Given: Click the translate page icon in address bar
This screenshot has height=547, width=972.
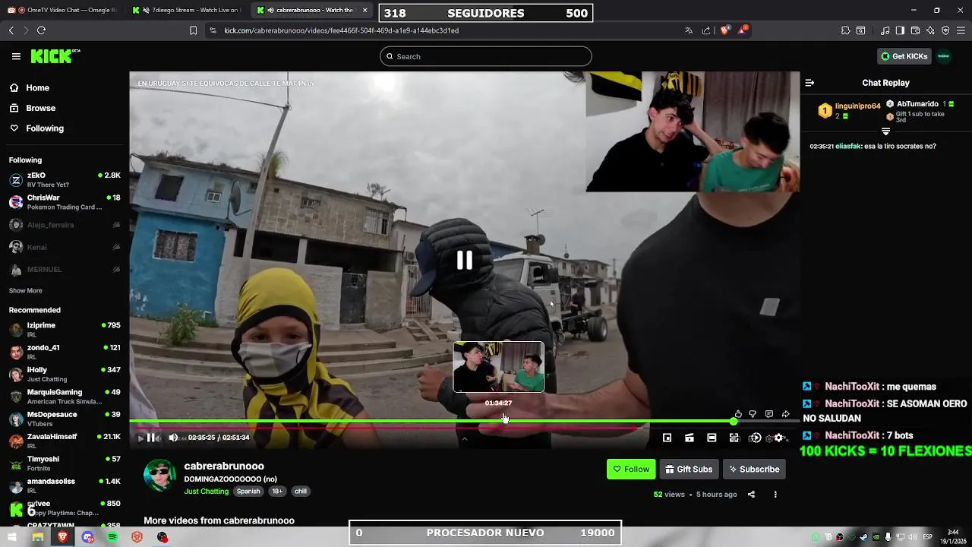Looking at the screenshot, I should click(689, 30).
